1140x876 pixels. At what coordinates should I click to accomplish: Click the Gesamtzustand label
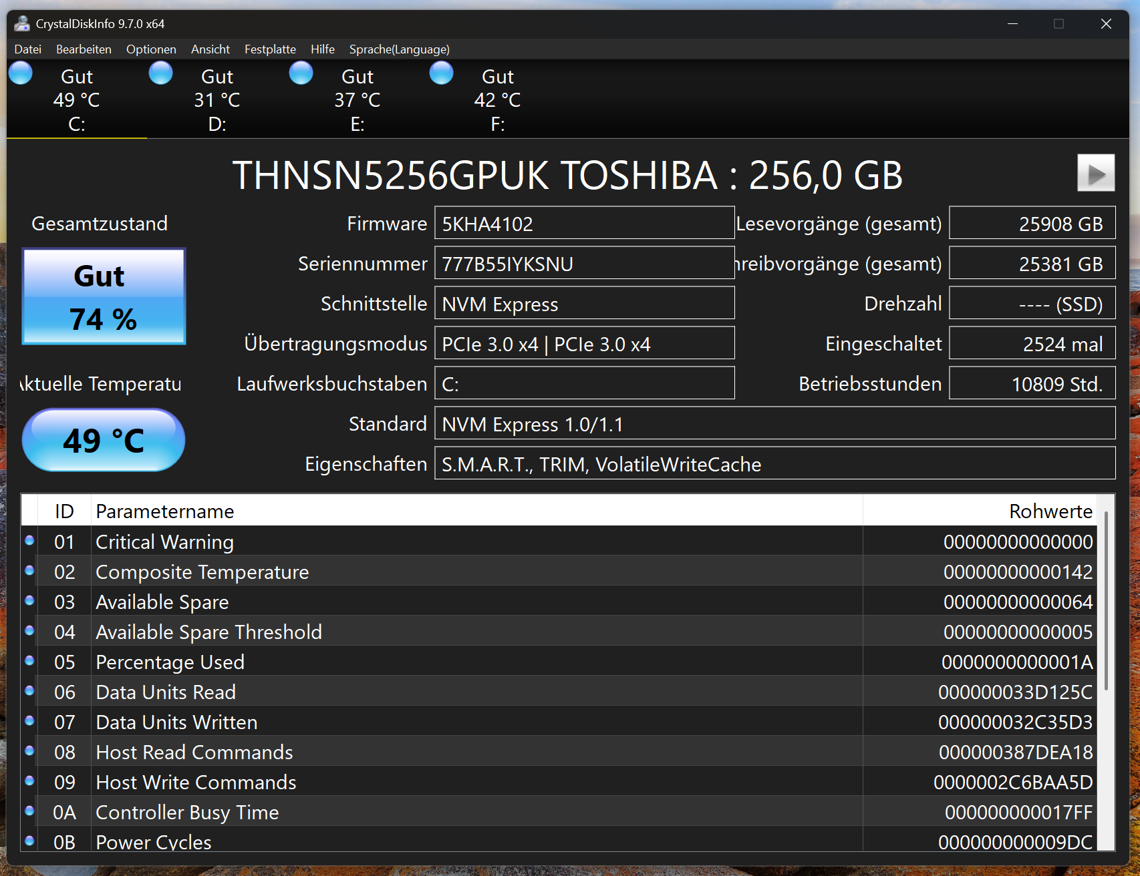click(x=100, y=224)
